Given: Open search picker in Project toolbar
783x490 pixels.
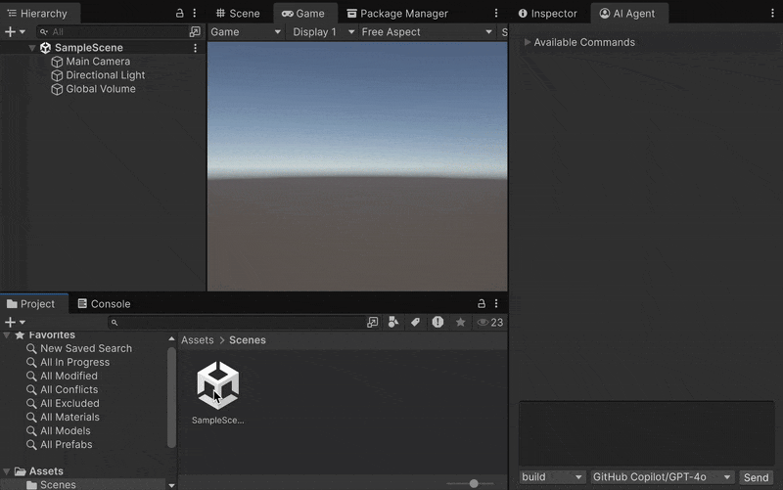Looking at the screenshot, I should pyautogui.click(x=373, y=323).
